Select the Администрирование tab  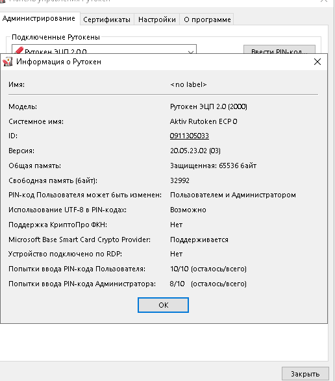pyautogui.click(x=39, y=18)
